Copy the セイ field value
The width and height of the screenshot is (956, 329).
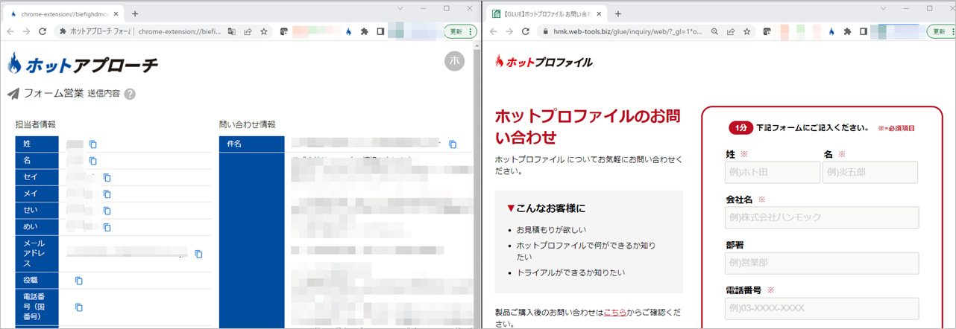point(107,177)
